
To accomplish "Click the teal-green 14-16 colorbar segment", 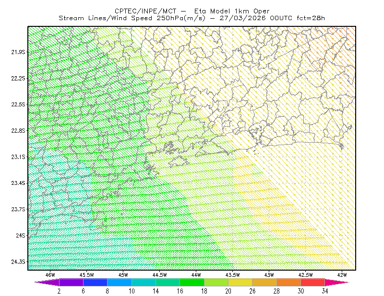I will (168, 282).
